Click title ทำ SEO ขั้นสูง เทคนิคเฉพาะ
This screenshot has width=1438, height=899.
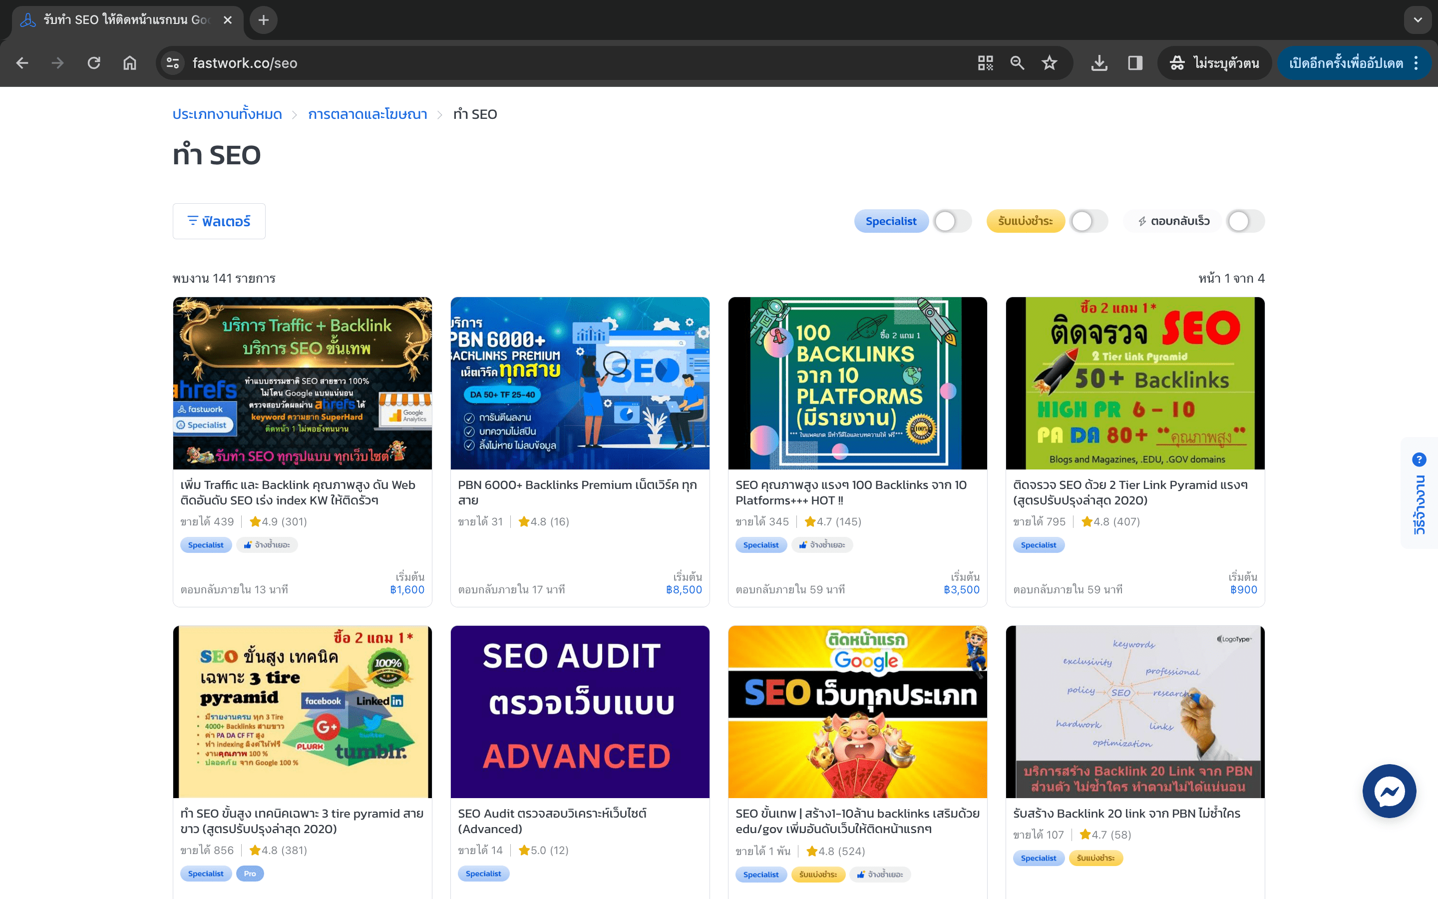302,821
